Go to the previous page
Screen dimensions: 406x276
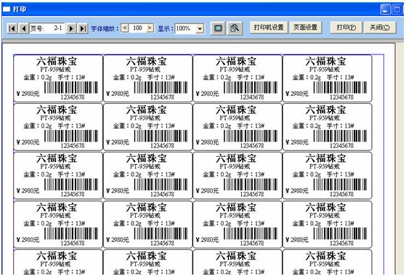click(x=23, y=28)
